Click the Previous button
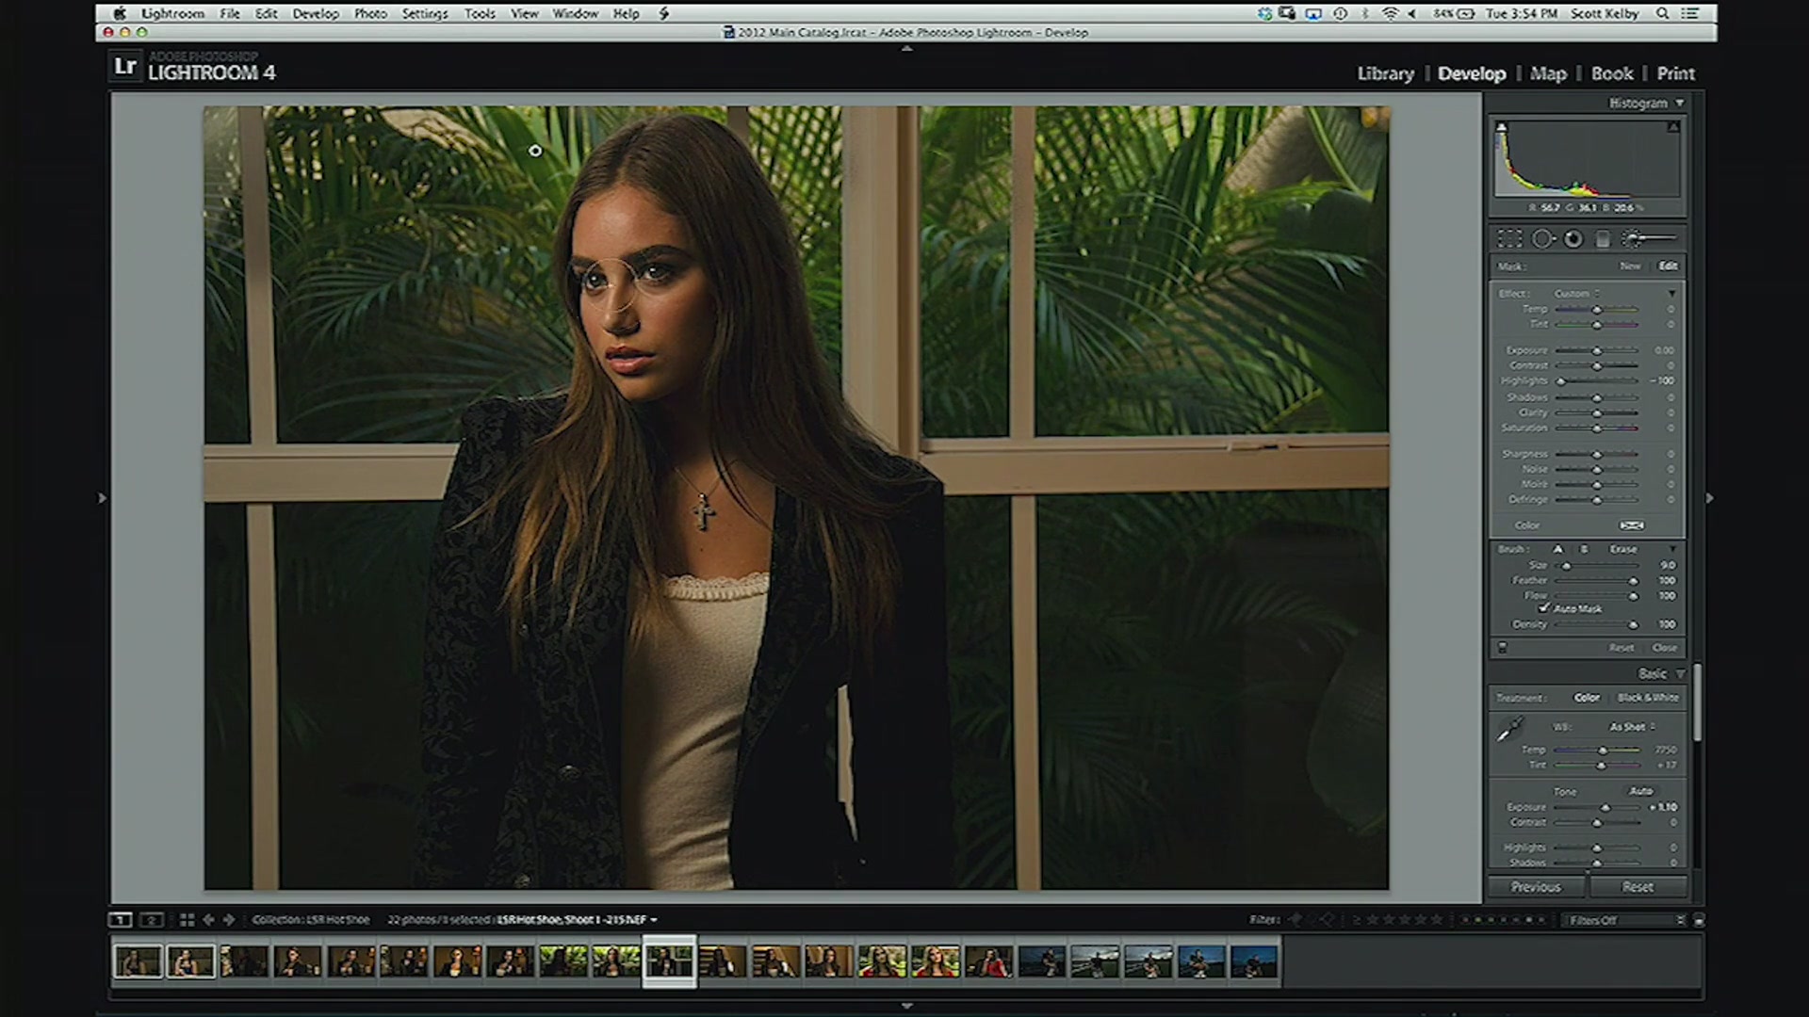1809x1017 pixels. [x=1536, y=887]
